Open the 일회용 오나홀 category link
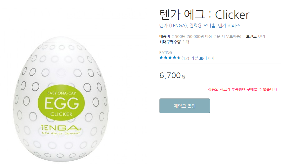The width and height of the screenshot is (281, 165). (x=203, y=26)
